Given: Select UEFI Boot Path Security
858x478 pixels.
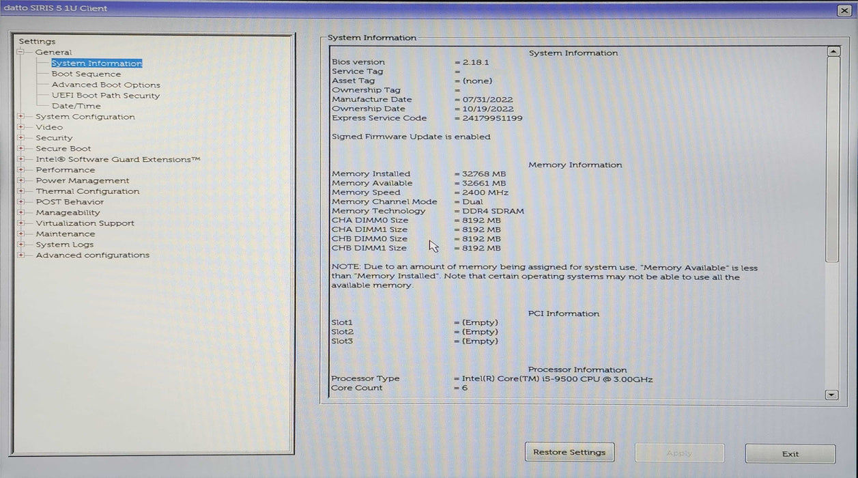Looking at the screenshot, I should pos(106,96).
